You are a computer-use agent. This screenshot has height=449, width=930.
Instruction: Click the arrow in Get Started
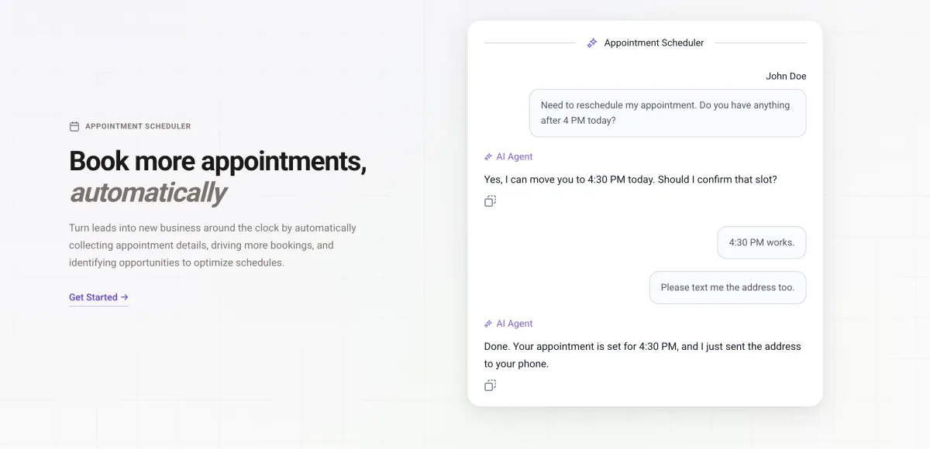coord(125,297)
